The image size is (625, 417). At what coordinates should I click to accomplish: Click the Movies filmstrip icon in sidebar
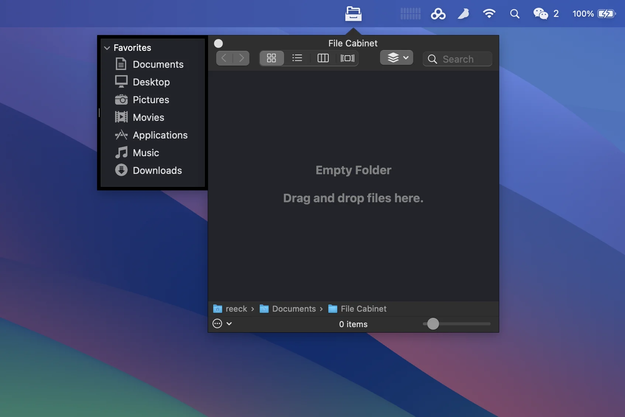[x=121, y=117]
